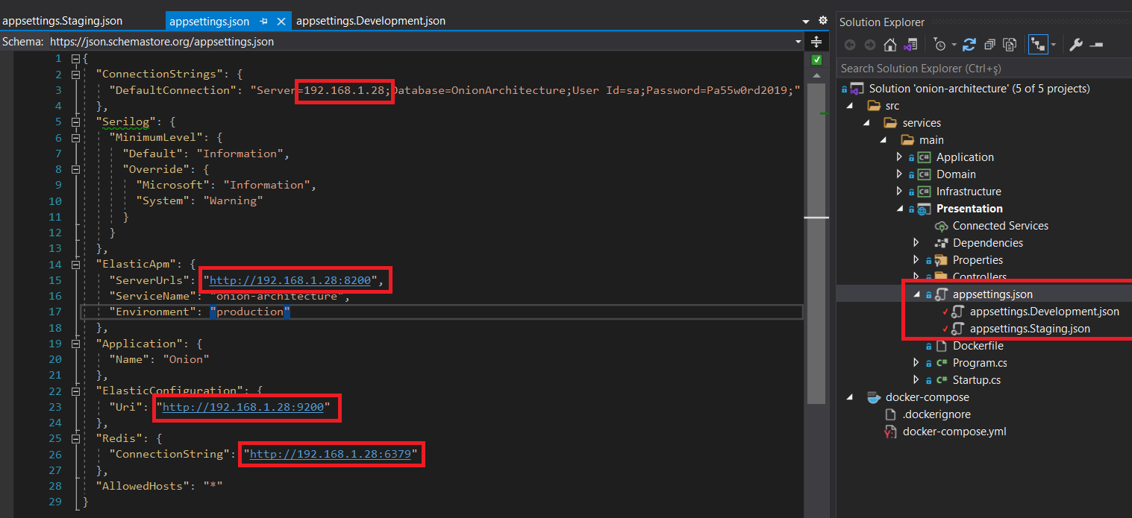Click the Schema URL combo box field
Viewport: 1132px width, 518px height.
click(x=425, y=42)
